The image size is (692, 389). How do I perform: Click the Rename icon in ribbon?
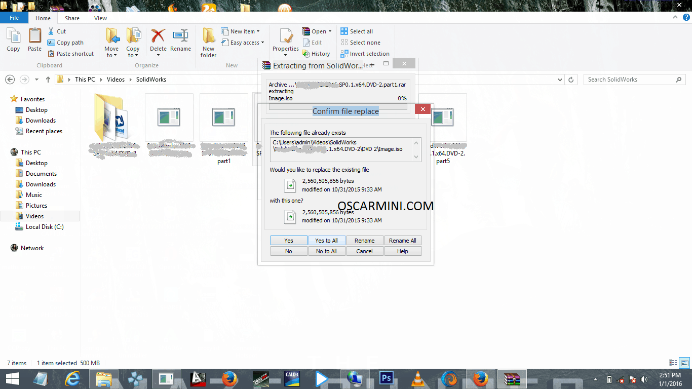pyautogui.click(x=180, y=40)
